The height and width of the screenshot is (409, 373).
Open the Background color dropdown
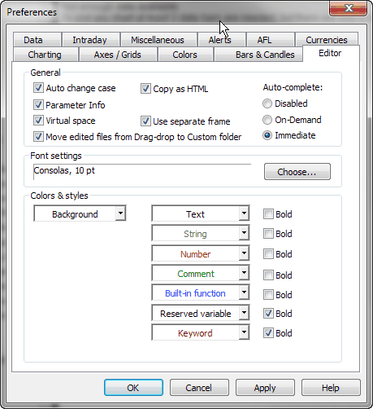[80, 213]
